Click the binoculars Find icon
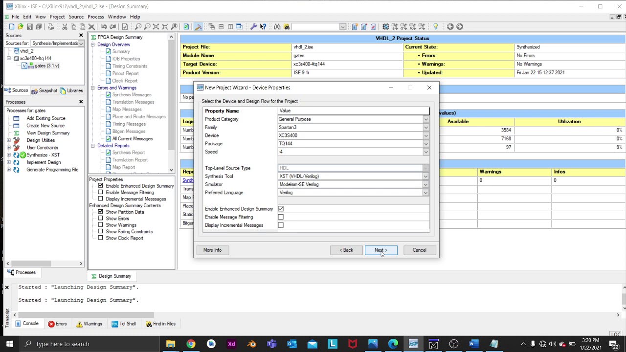Viewport: 626px width, 352px height. (277, 26)
